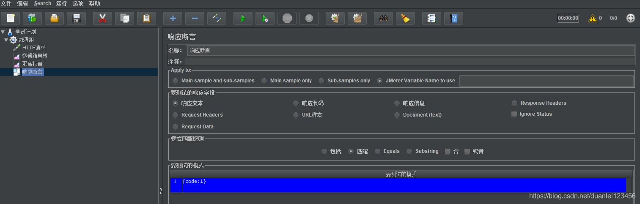Click the 要测试的模式 table column header
The width and height of the screenshot is (640, 204).
pyautogui.click(x=401, y=174)
